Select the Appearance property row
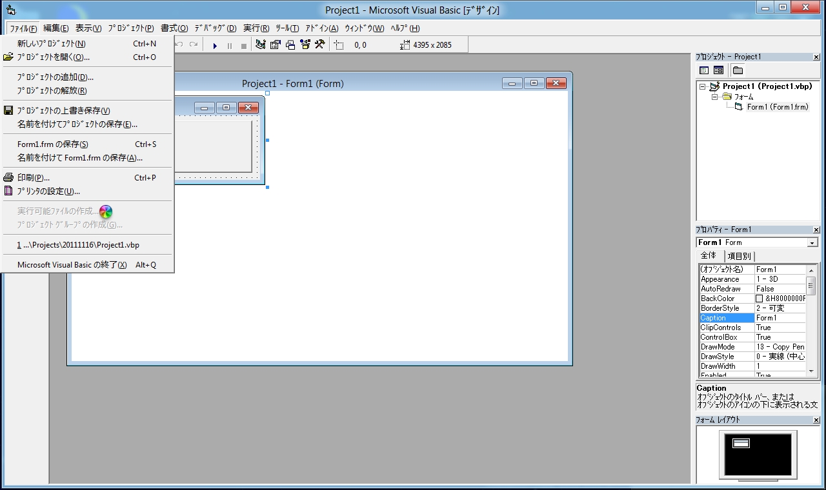The image size is (826, 490). (x=752, y=279)
